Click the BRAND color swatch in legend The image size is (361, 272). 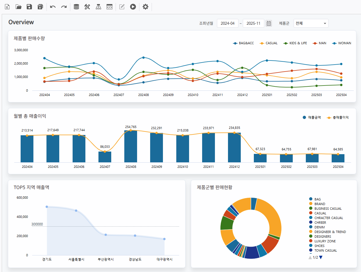(x=311, y=204)
